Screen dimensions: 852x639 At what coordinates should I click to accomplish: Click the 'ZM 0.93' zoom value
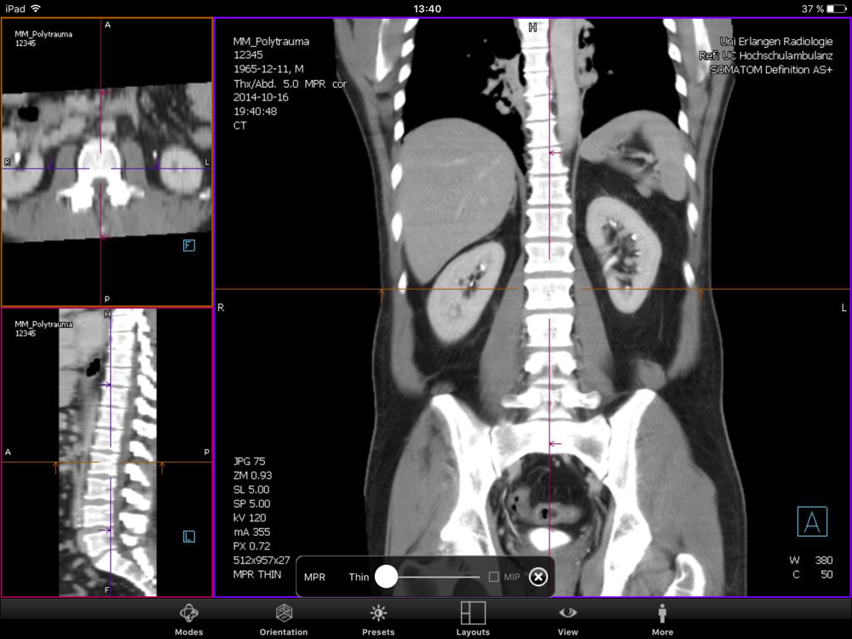pyautogui.click(x=253, y=475)
